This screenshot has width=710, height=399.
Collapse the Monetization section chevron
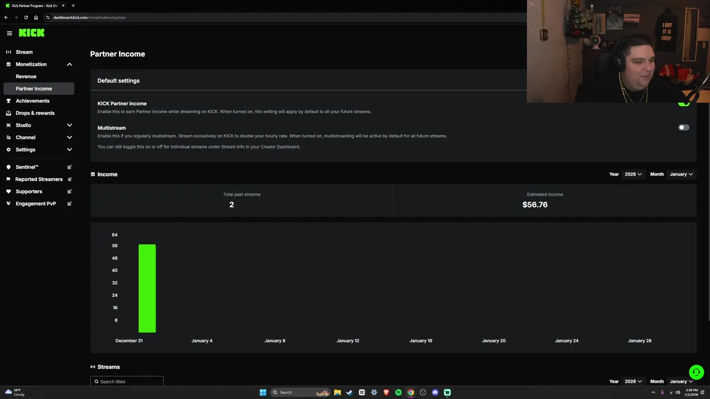tap(69, 64)
